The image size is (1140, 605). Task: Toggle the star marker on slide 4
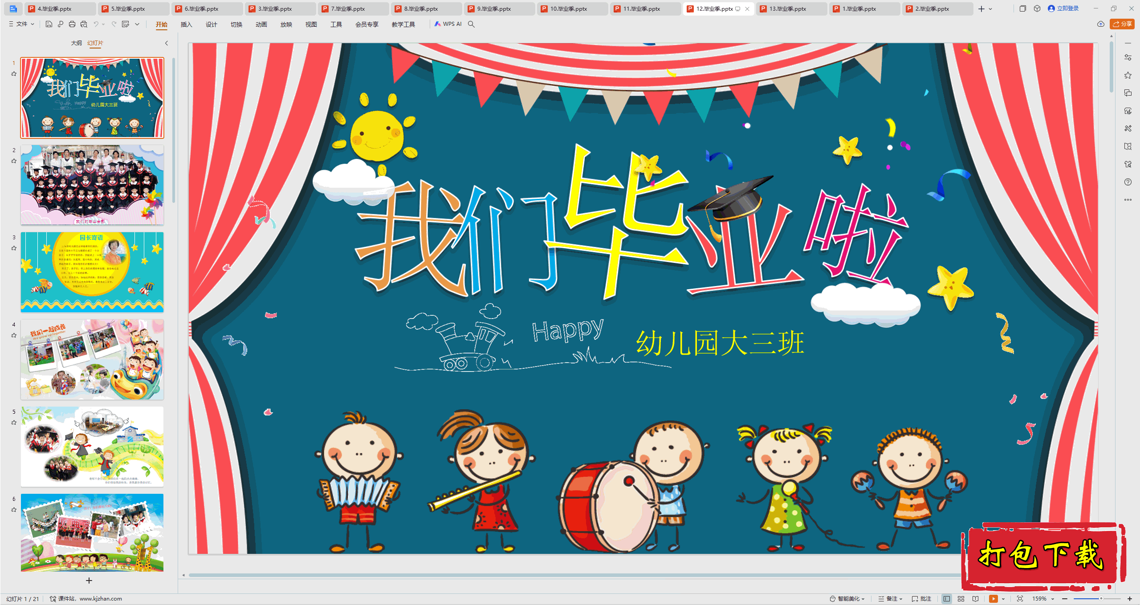click(x=14, y=335)
